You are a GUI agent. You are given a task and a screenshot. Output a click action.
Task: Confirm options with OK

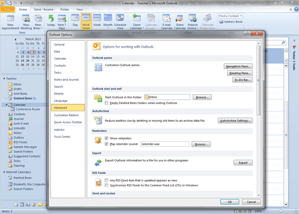[x=229, y=202]
